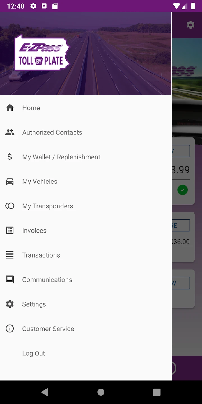Tap the dollar sign wallet icon

[10, 157]
